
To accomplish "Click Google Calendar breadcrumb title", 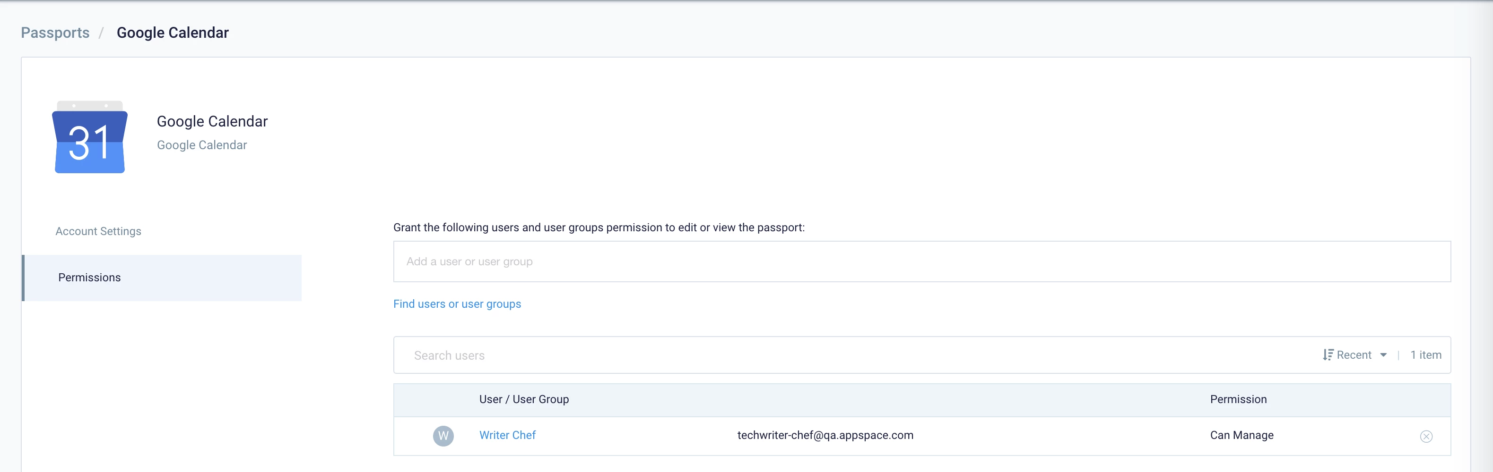I will [173, 33].
